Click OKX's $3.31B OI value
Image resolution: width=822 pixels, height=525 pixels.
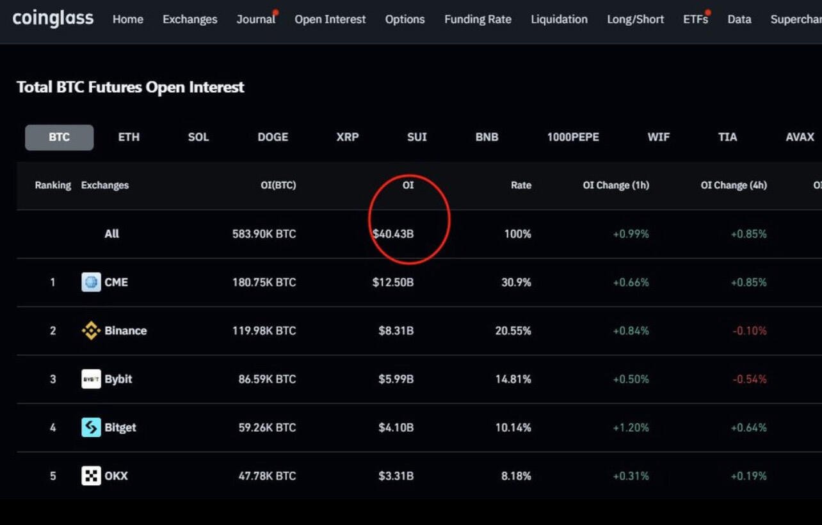396,476
